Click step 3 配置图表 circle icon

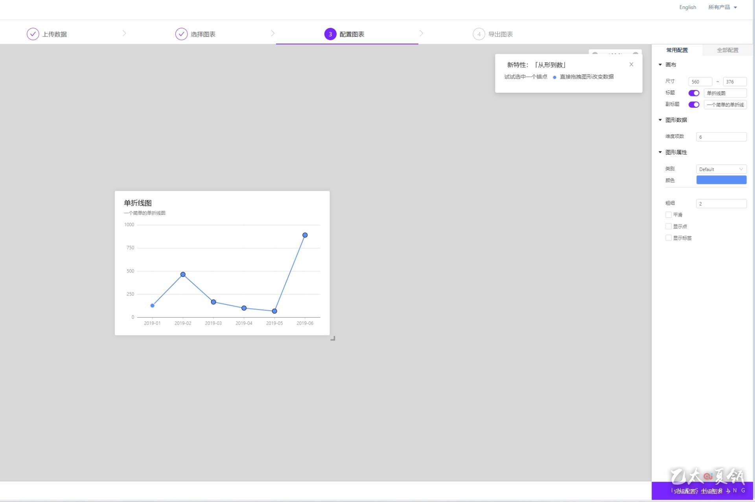330,34
